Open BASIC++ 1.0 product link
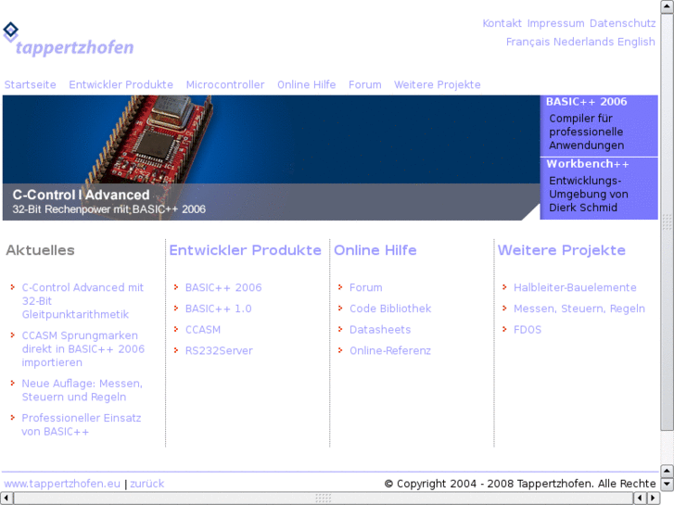This screenshot has width=674, height=505. [218, 309]
